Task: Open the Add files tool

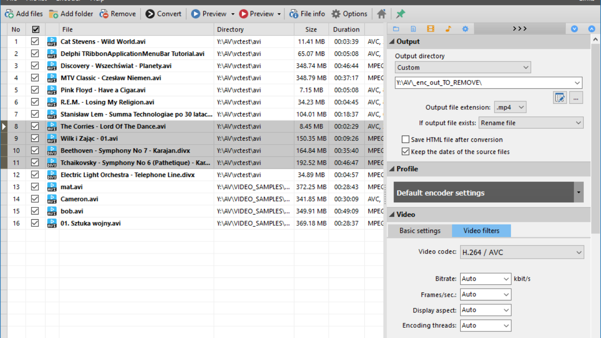Action: click(23, 14)
